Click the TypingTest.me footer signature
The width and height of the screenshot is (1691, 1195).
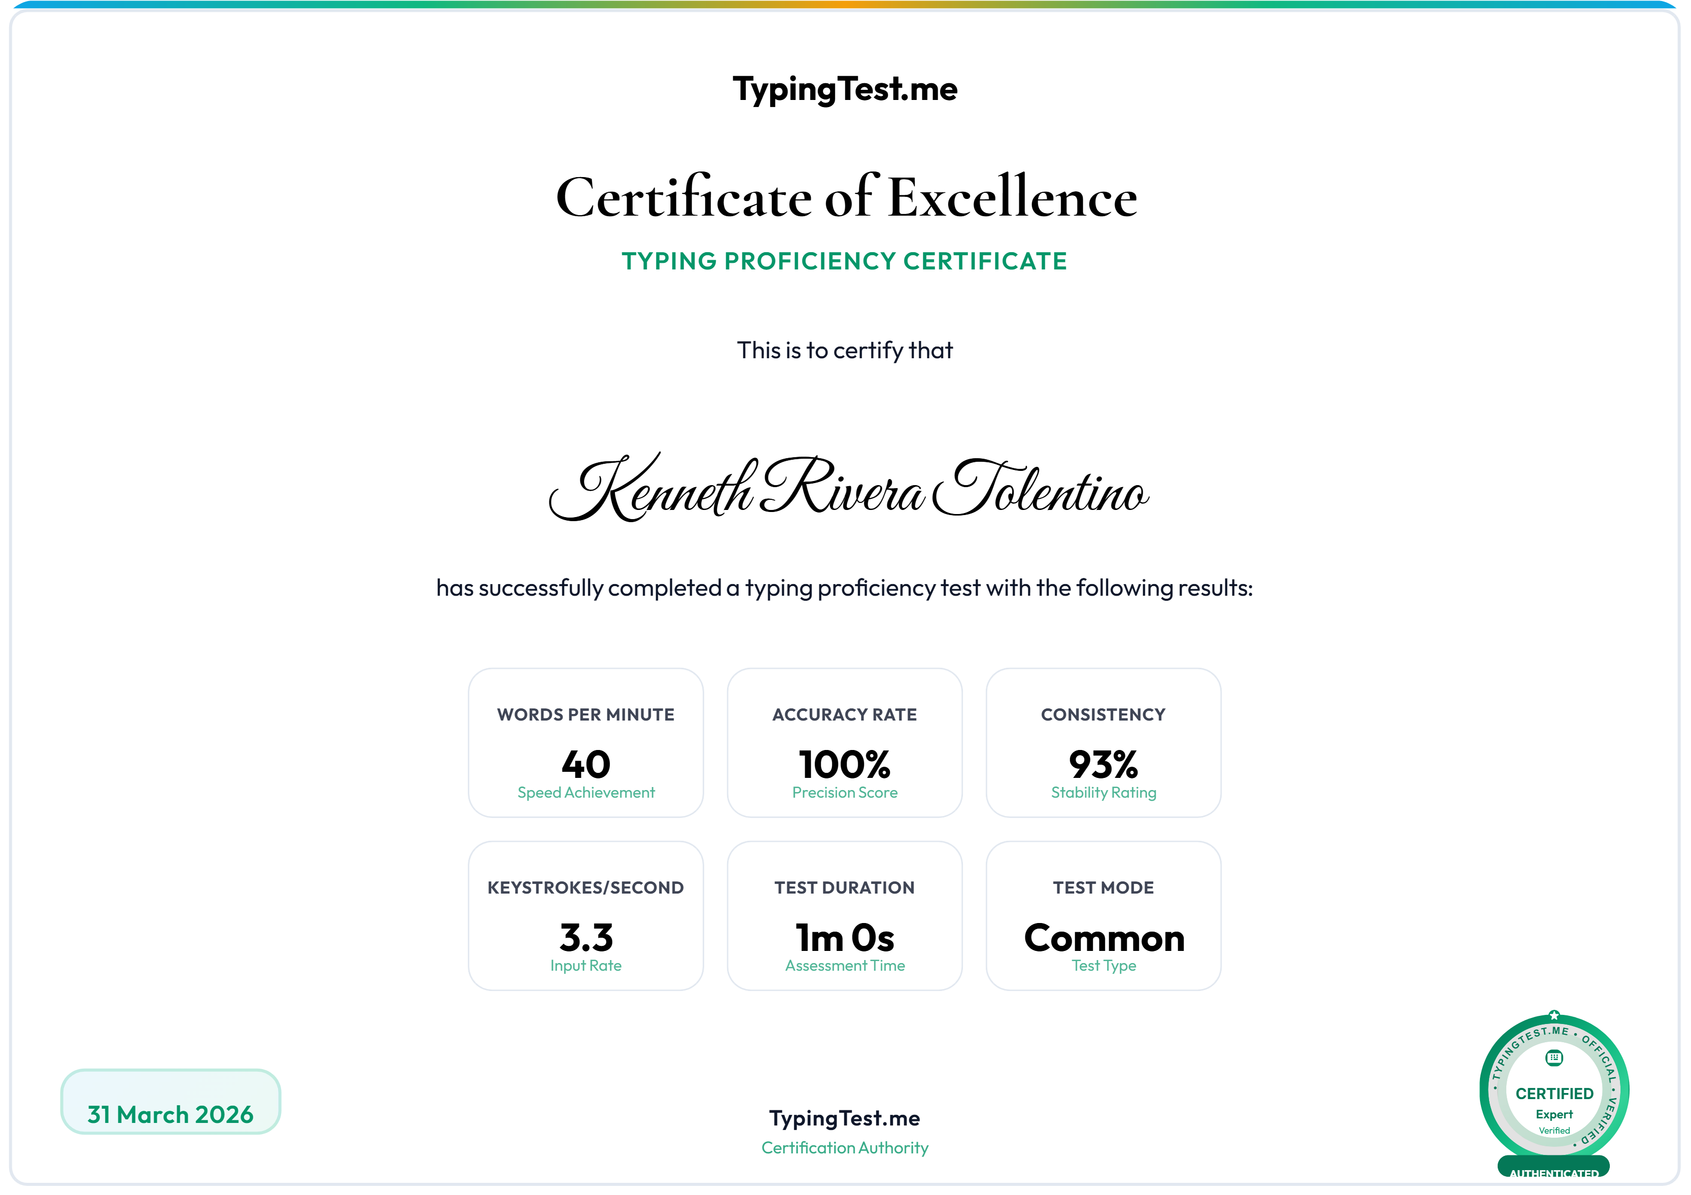click(x=845, y=1118)
